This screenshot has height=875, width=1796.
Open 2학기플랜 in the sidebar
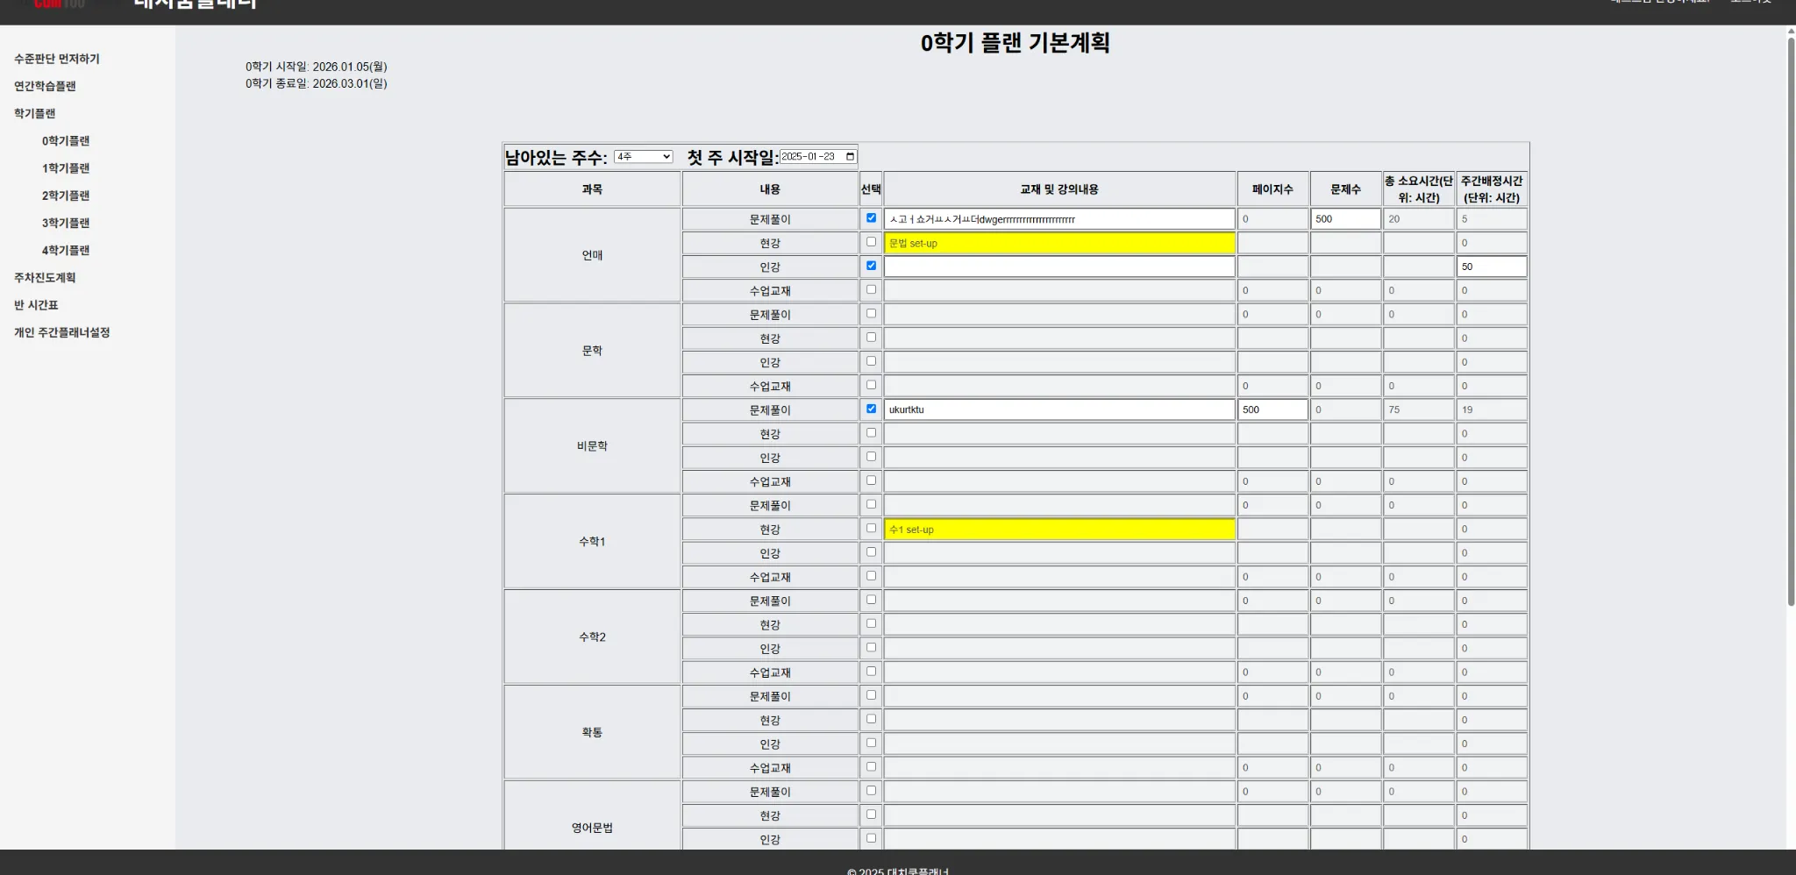pyautogui.click(x=66, y=196)
